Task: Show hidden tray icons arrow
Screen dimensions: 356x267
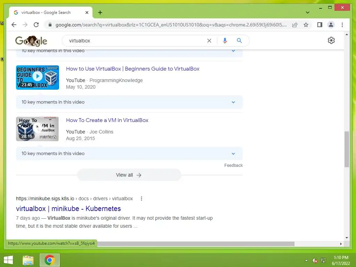Action: tap(306, 260)
